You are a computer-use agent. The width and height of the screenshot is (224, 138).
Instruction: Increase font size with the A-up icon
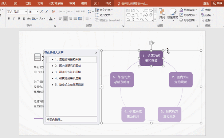click(x=42, y=12)
